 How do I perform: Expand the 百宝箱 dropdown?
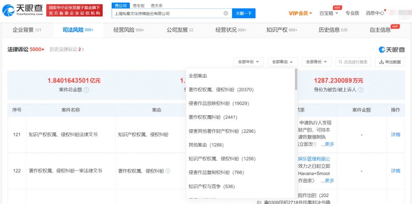[x=329, y=14]
